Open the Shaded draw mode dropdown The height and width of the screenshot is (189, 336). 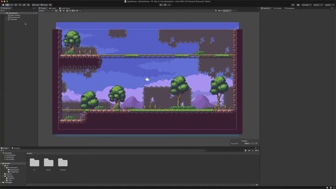[46, 10]
